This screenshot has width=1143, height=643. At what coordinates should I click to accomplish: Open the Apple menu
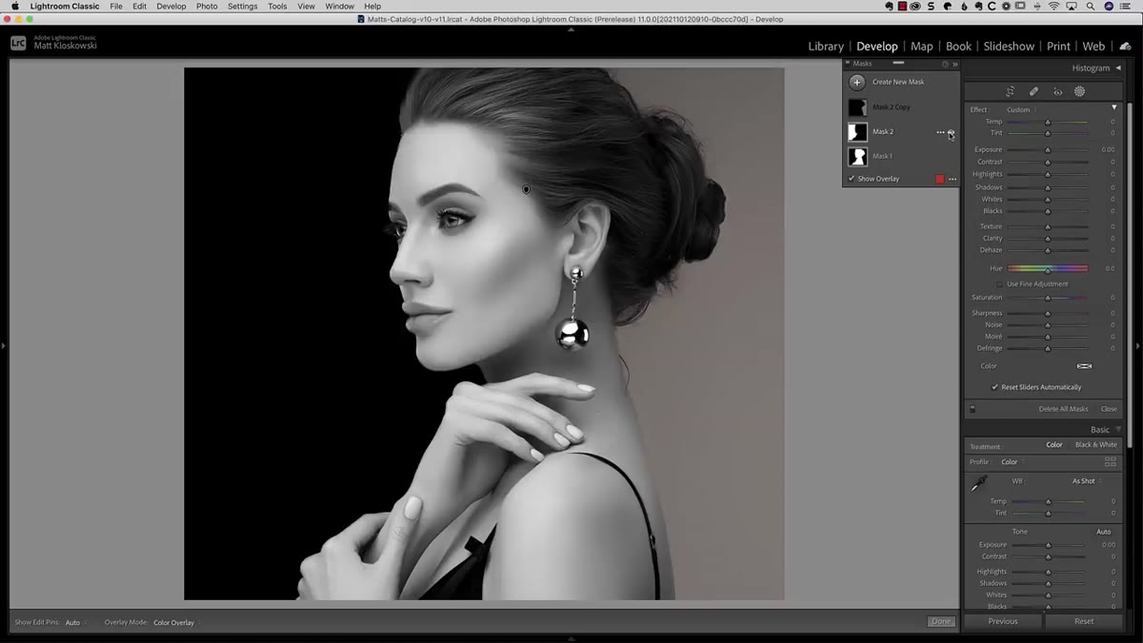(x=14, y=6)
